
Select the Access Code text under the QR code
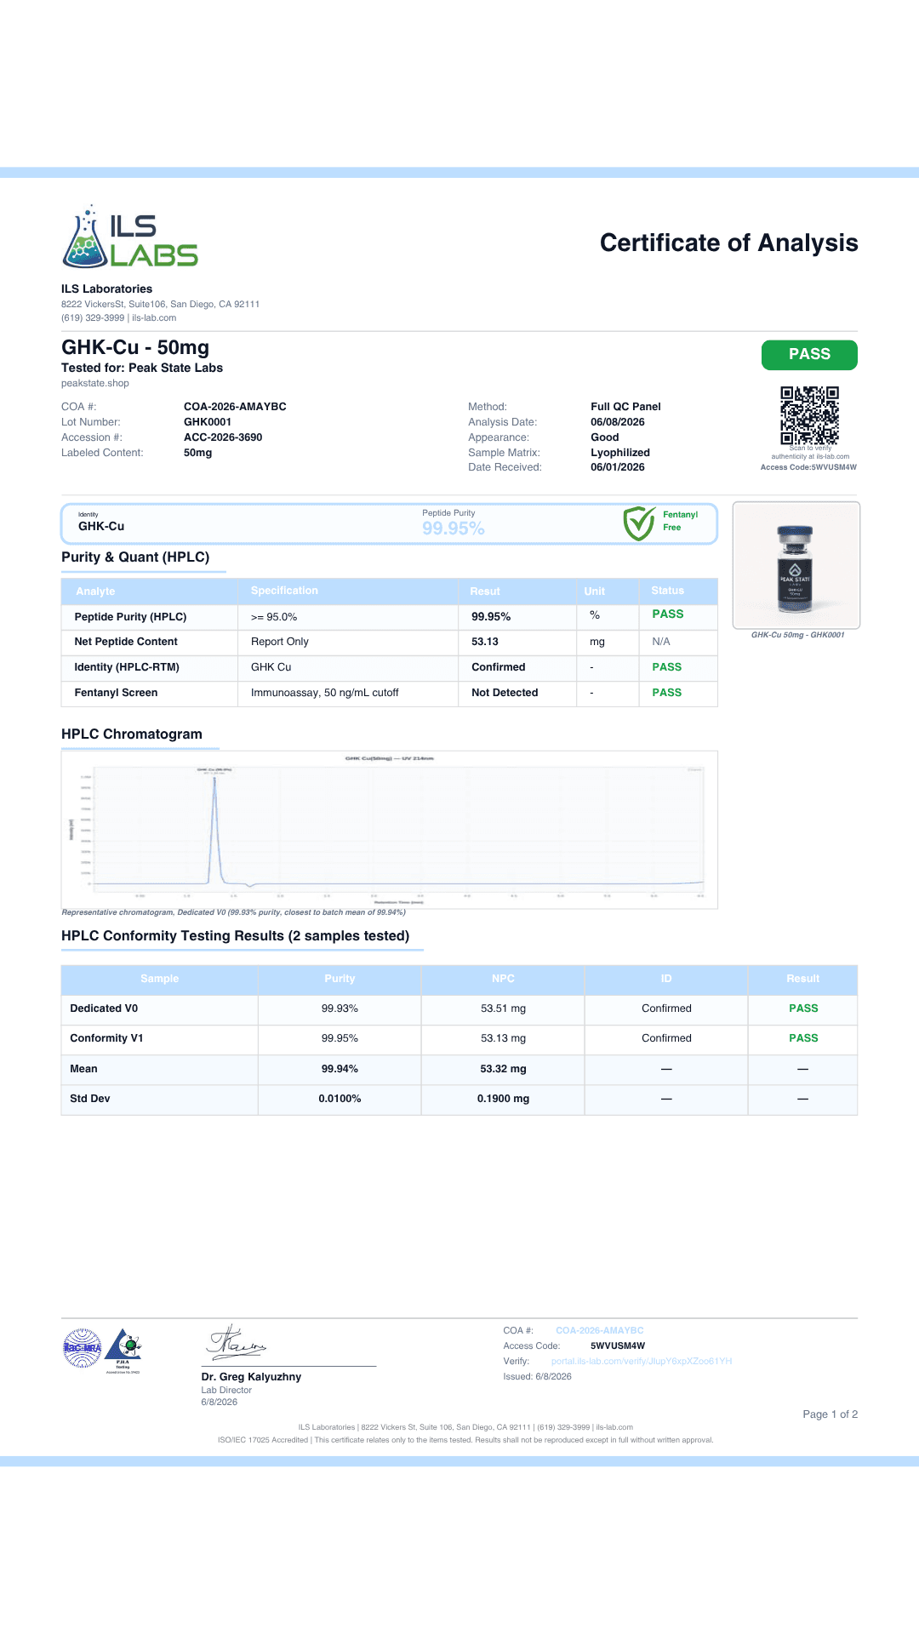click(x=808, y=467)
